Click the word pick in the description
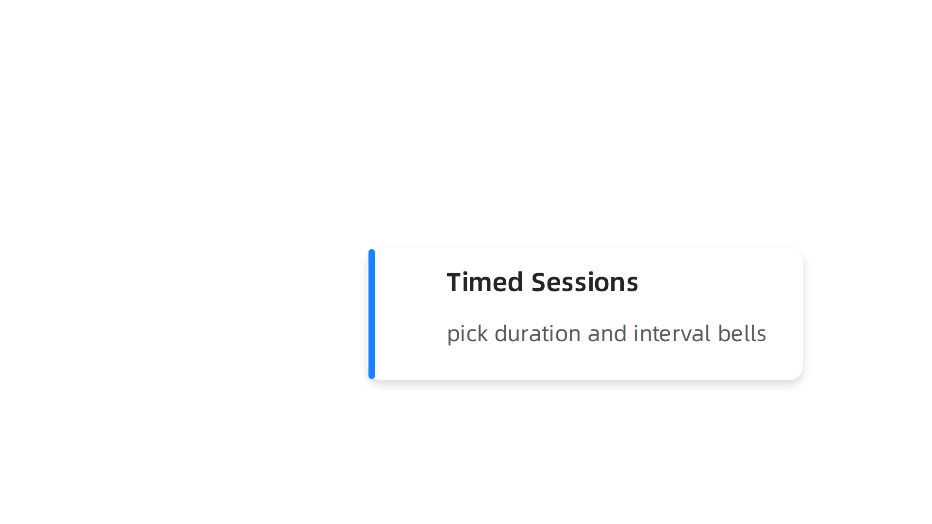The image size is (932, 524). pyautogui.click(x=467, y=334)
